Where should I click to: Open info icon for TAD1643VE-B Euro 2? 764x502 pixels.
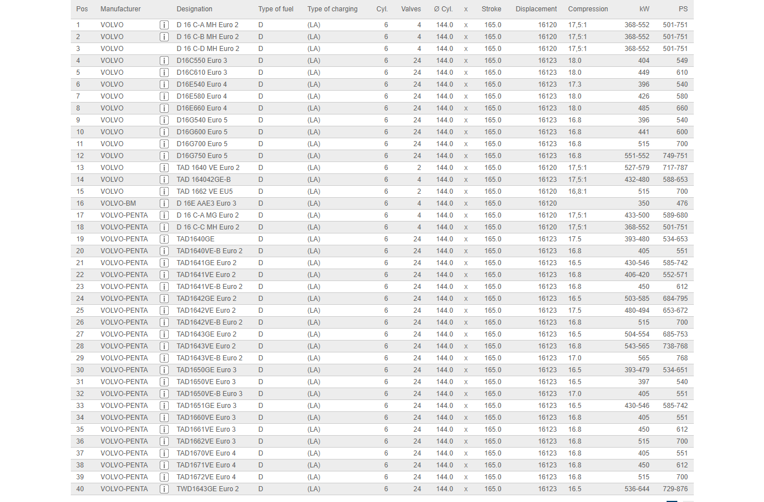164,358
